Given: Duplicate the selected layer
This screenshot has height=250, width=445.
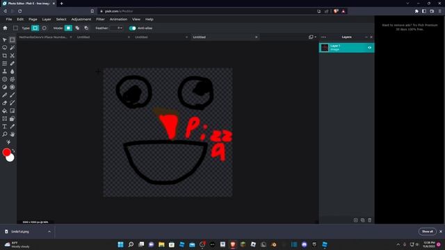Looking at the screenshot, I should (x=363, y=220).
